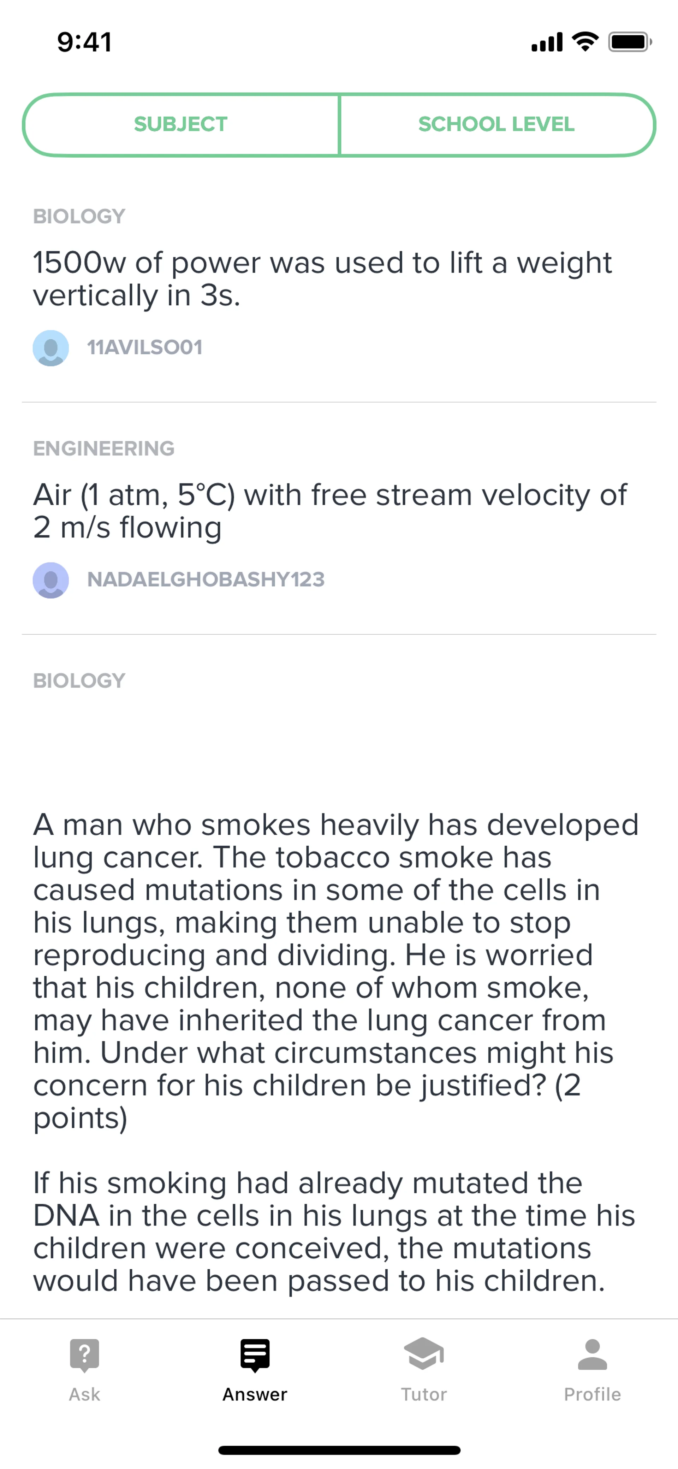
Task: Open the Tutor graduation cap icon
Action: point(423,1353)
